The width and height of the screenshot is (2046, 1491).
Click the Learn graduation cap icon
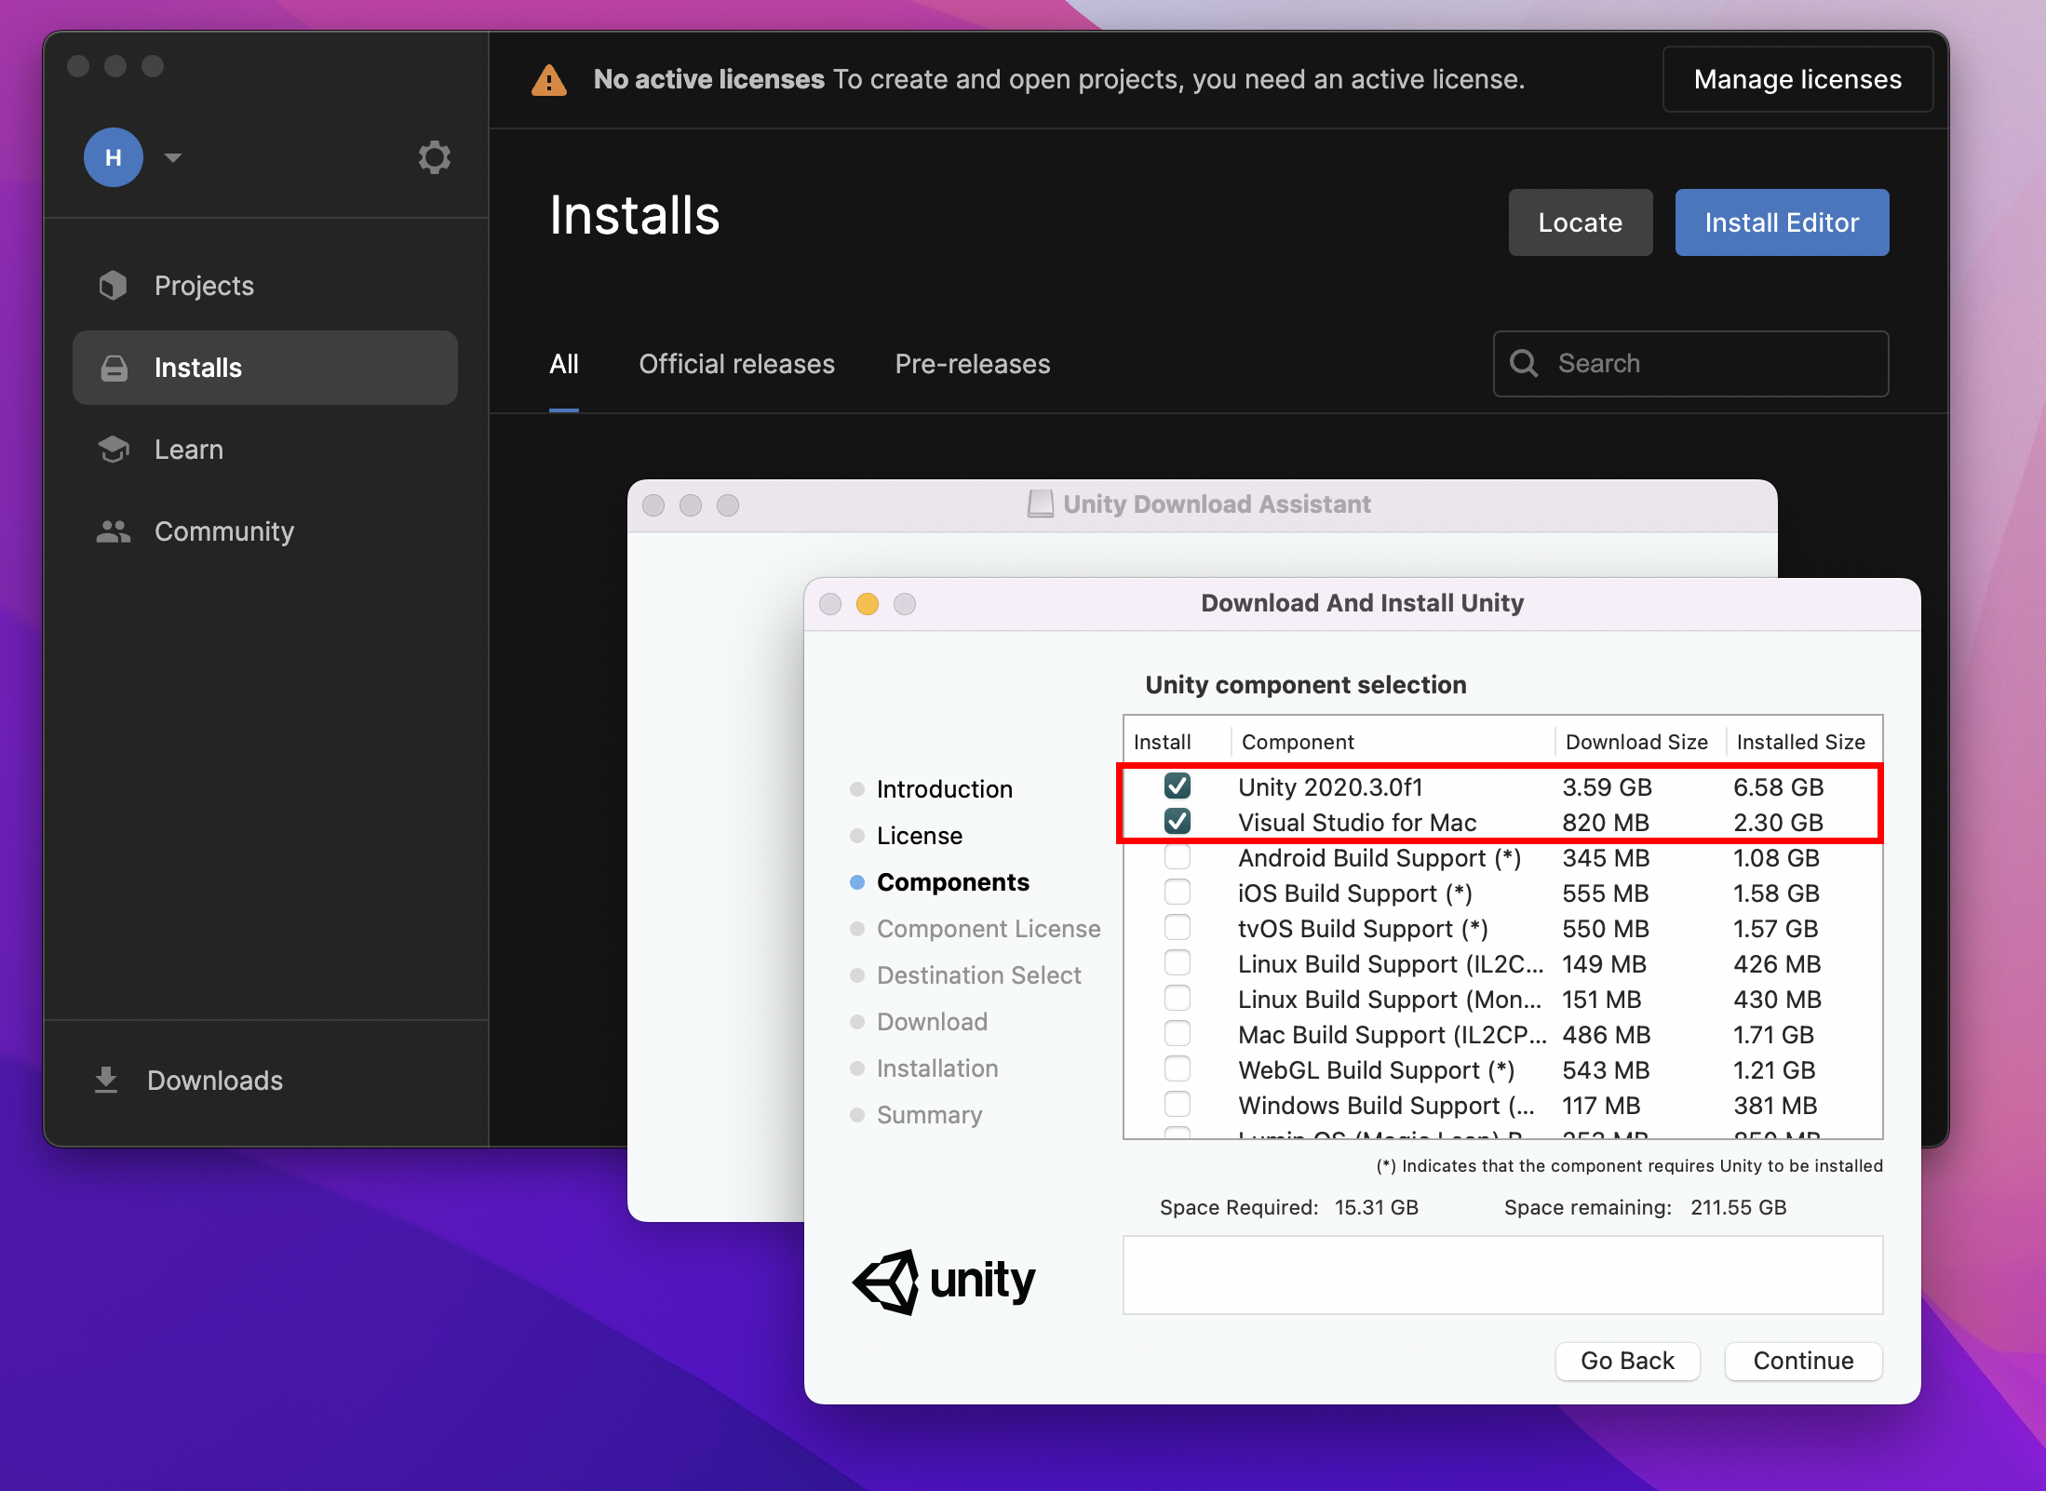tap(114, 450)
